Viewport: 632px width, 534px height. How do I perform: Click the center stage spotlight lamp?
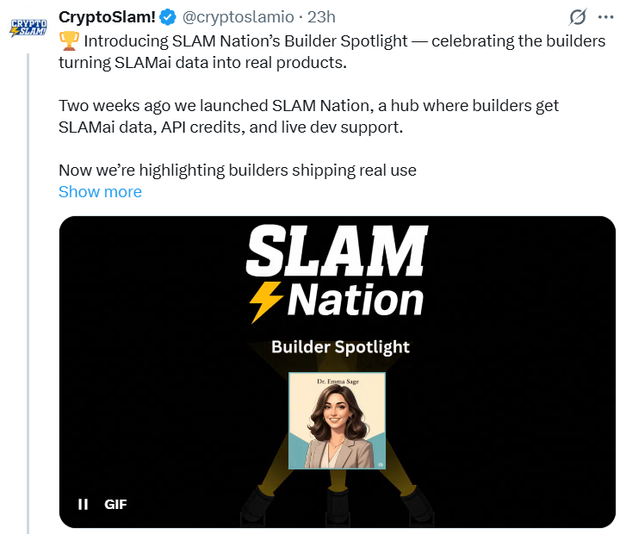[336, 506]
